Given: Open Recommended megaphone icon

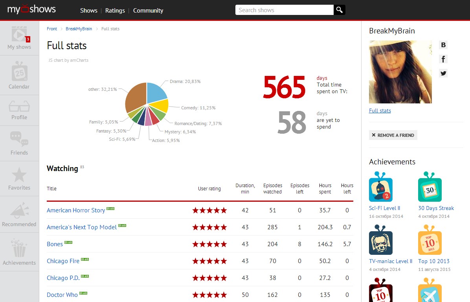Looking at the screenshot, I should pyautogui.click(x=19, y=214).
